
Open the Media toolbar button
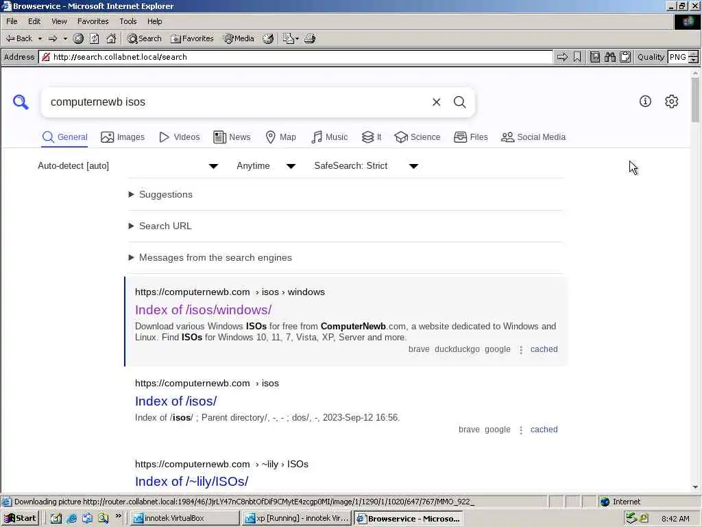[239, 38]
